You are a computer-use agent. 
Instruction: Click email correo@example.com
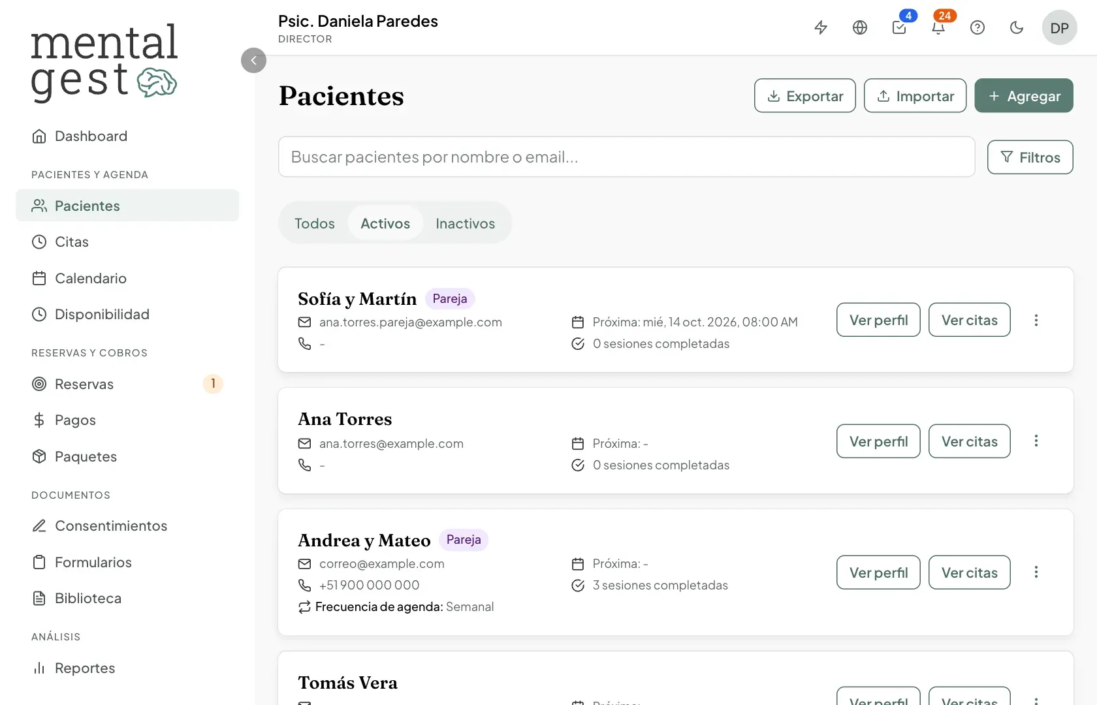[382, 563]
